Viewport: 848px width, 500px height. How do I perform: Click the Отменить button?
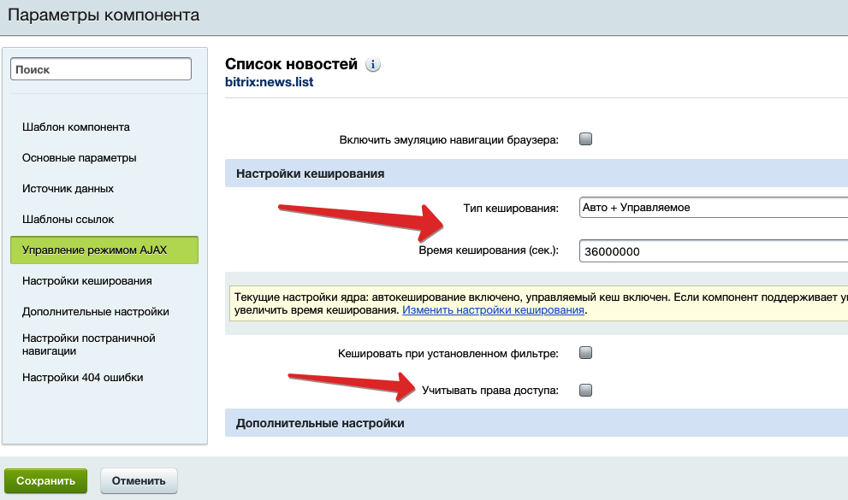pos(139,481)
